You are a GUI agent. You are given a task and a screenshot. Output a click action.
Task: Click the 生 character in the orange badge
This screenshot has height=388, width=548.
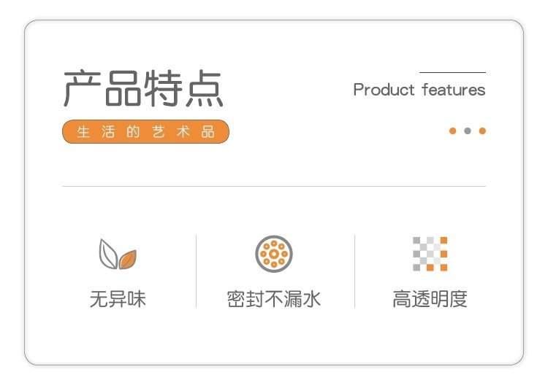click(x=83, y=132)
